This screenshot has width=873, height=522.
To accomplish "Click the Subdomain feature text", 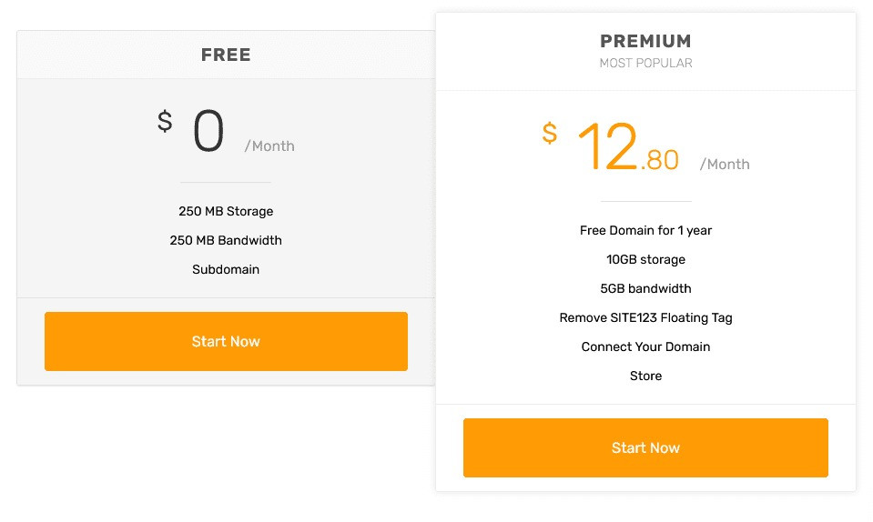I will [226, 269].
